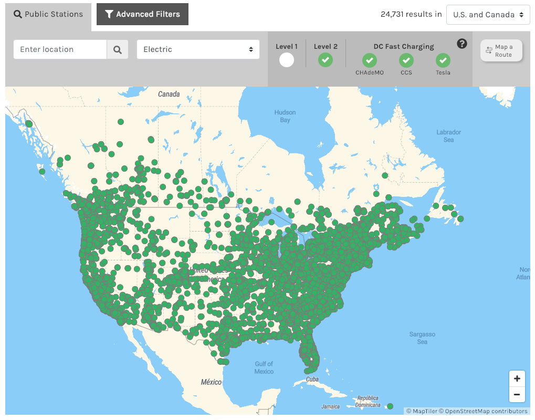The height and width of the screenshot is (420, 535).
Task: Open the Electric fuel type dropdown
Action: coord(198,49)
